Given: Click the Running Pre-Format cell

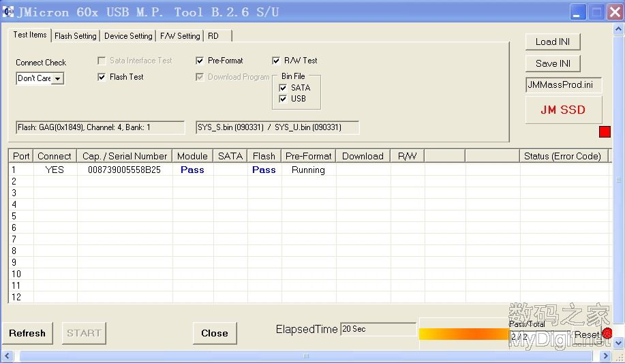Looking at the screenshot, I should [308, 170].
